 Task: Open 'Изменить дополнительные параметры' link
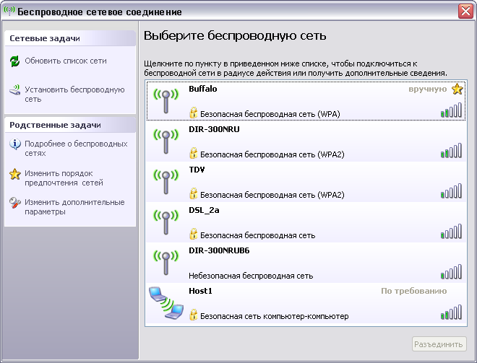pos(74,207)
